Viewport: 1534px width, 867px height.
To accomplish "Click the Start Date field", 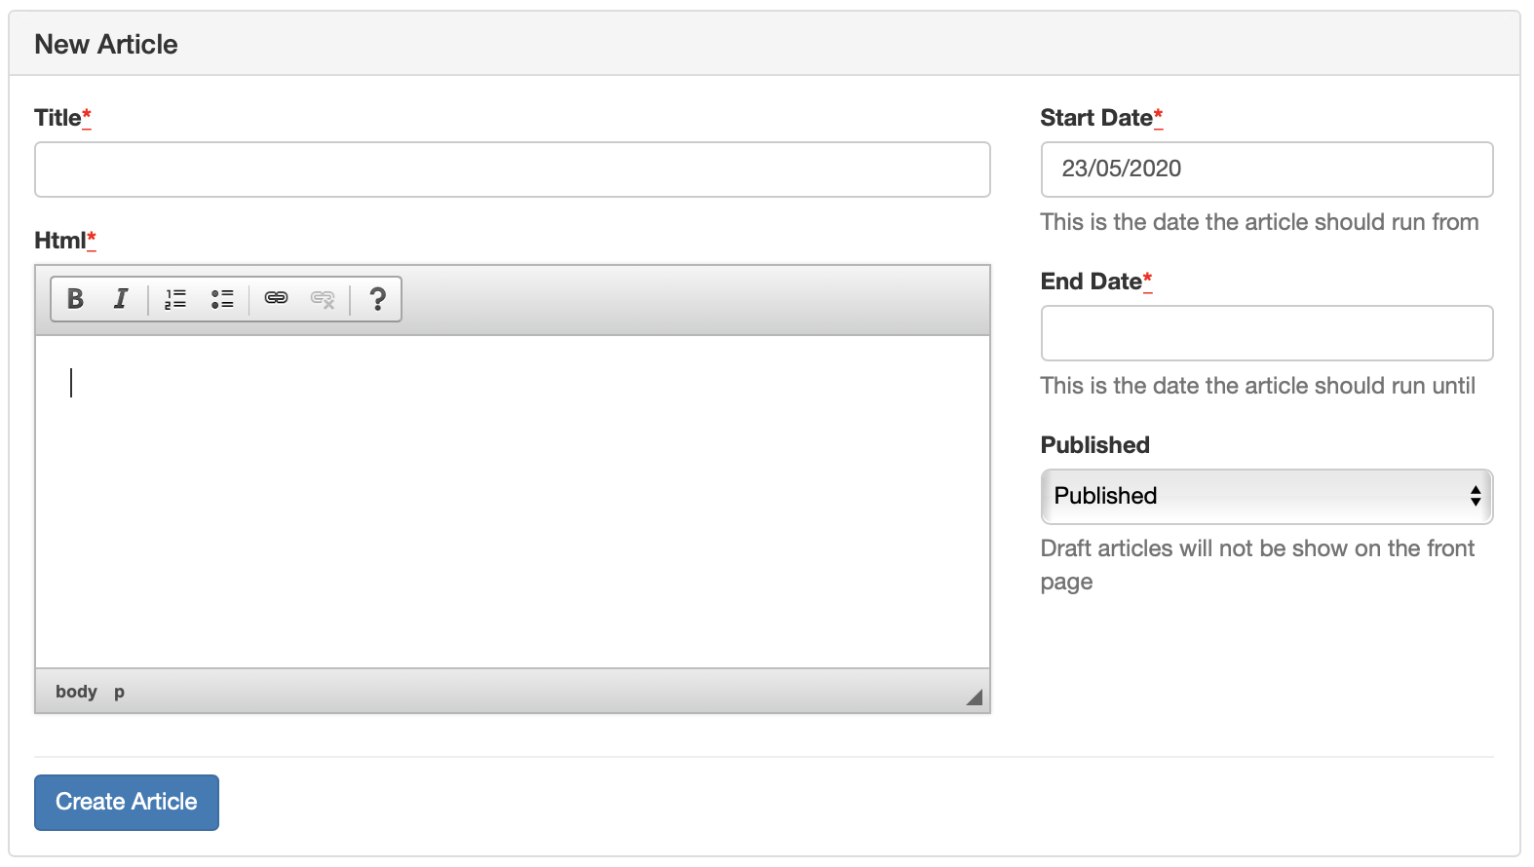I will (1267, 170).
